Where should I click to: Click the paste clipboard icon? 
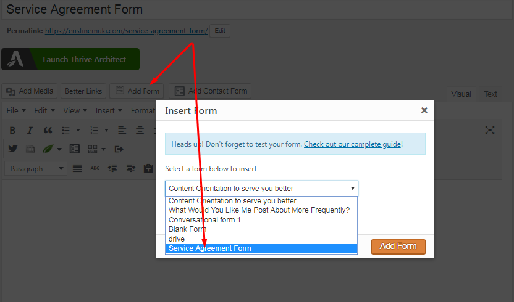[148, 168]
